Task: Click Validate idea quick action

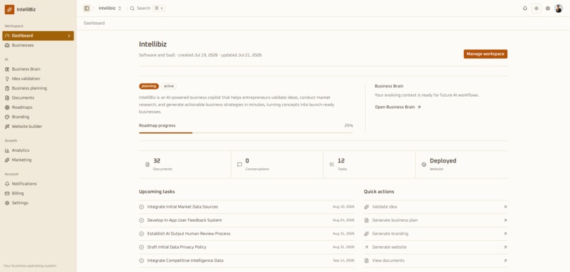Action: [x=436, y=207]
